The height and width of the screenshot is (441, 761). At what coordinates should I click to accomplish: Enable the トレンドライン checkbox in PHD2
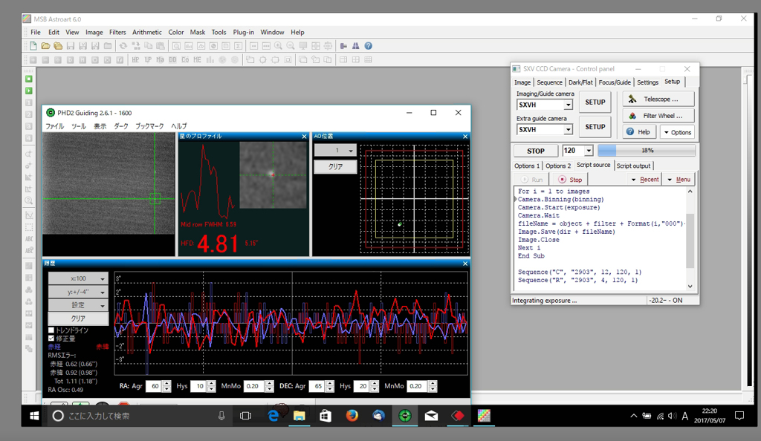(x=51, y=330)
